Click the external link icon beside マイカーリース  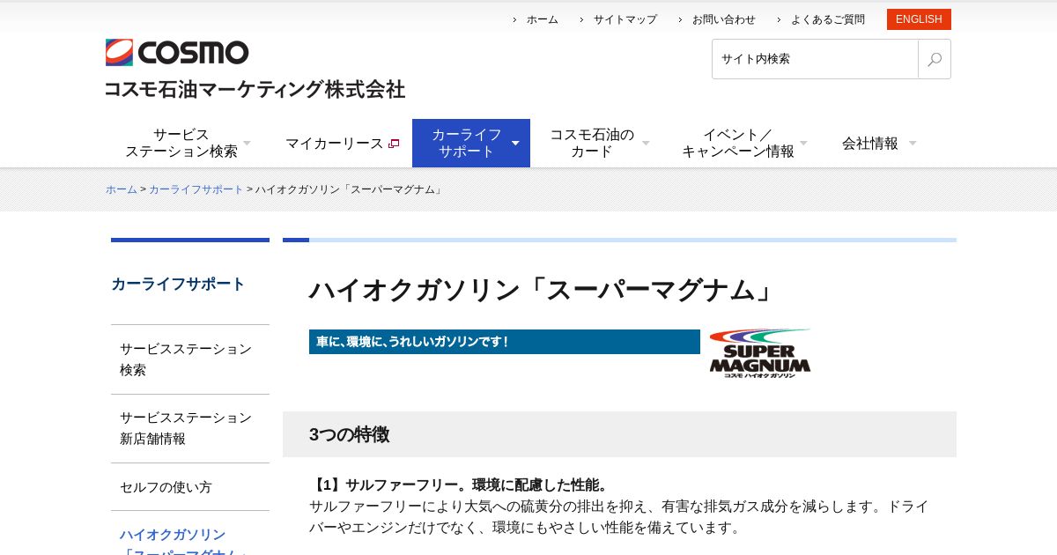(394, 144)
